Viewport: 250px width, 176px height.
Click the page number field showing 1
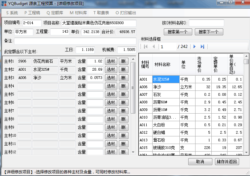[168, 47]
